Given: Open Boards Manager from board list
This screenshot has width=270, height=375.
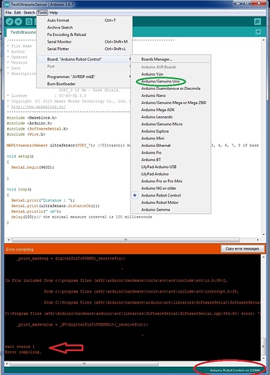Looking at the screenshot, I should (171, 59).
